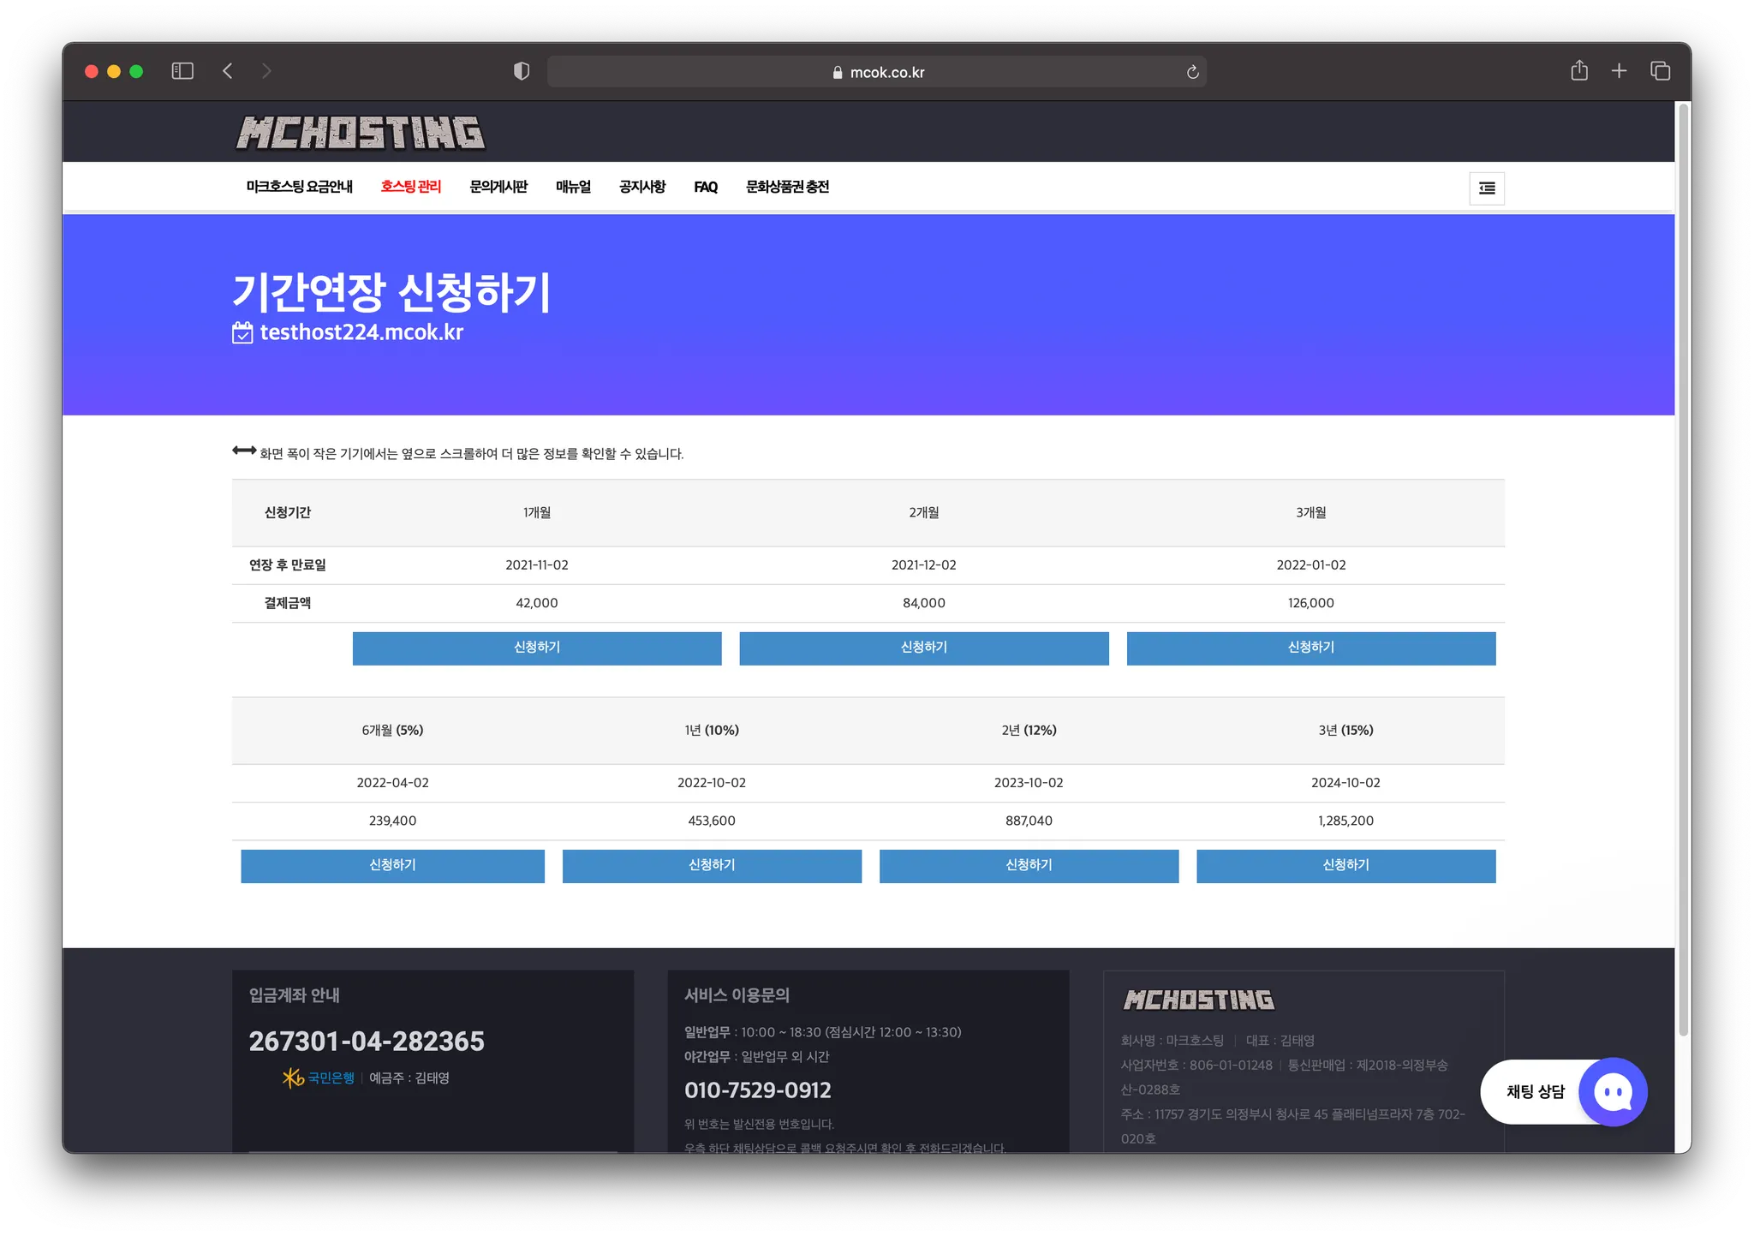
Task: Reload the page with refresh icon
Action: (1192, 72)
